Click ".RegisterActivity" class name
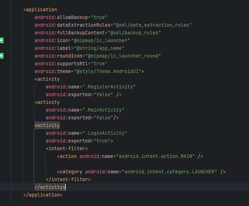The height and width of the screenshot is (206, 249). tap(109, 87)
